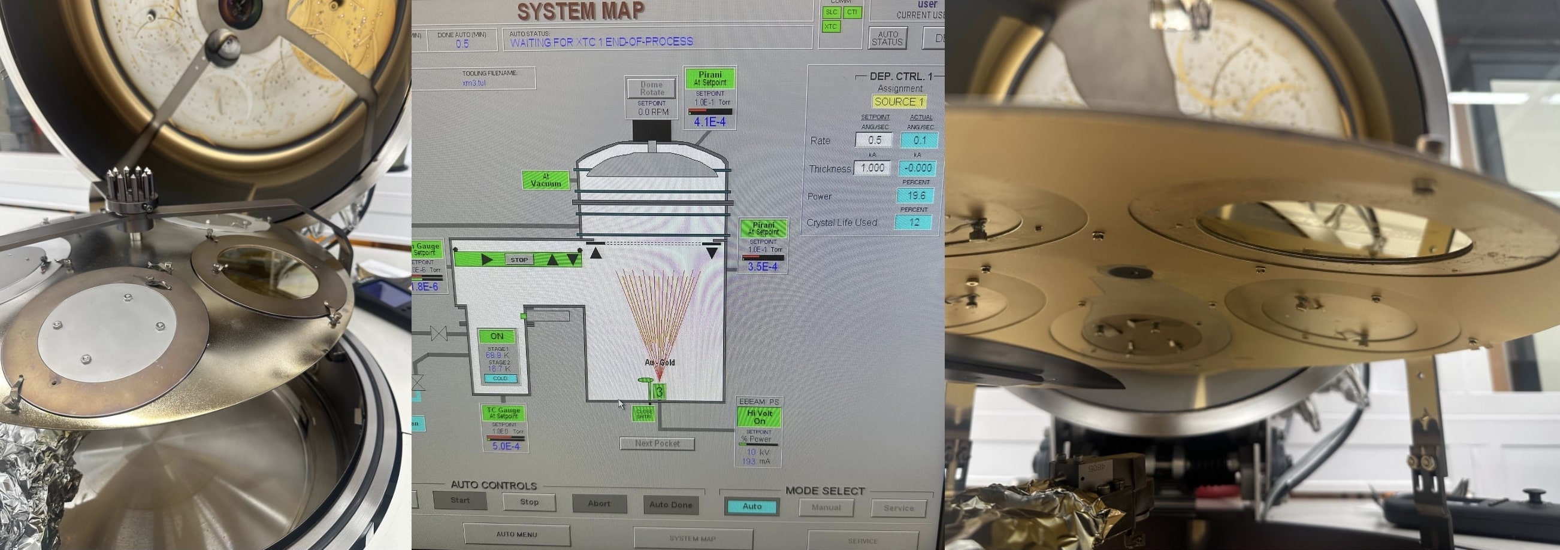Toggle the Dome Rotate button
Screen dimensions: 1560x550
click(652, 89)
